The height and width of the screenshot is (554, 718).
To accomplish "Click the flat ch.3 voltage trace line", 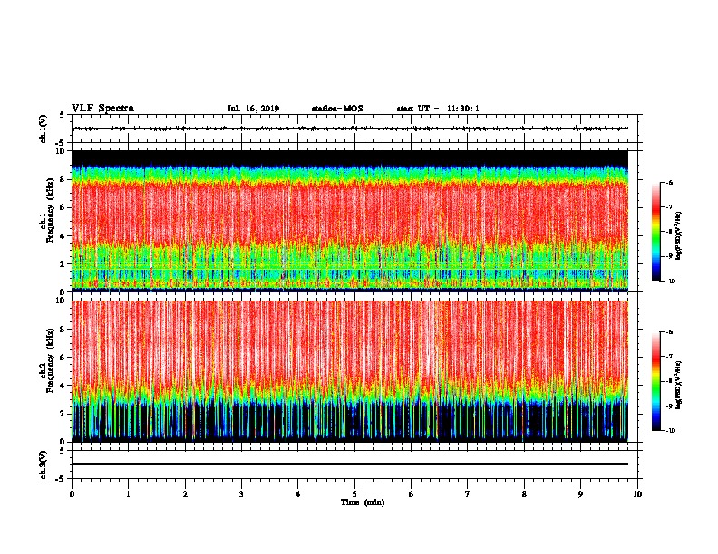I will pyautogui.click(x=350, y=464).
